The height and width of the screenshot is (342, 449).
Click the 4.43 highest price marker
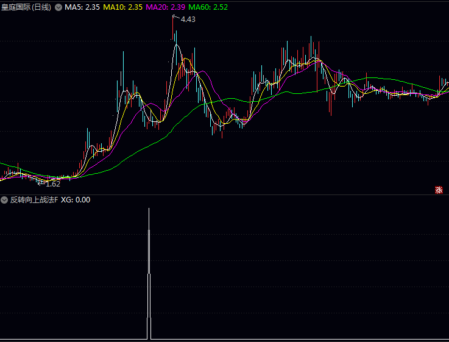(x=188, y=20)
